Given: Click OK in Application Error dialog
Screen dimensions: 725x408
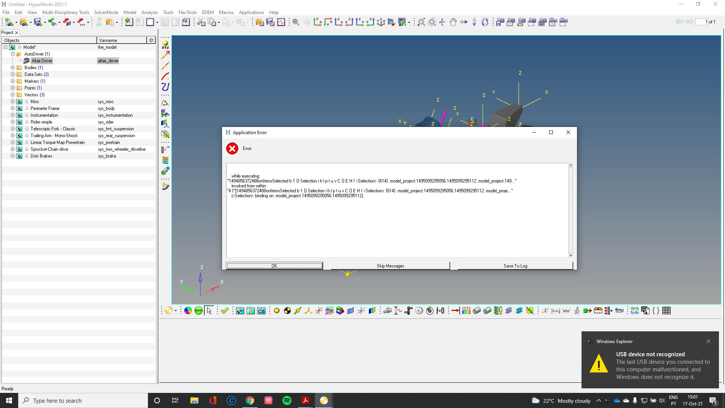Looking at the screenshot, I should coord(274,266).
